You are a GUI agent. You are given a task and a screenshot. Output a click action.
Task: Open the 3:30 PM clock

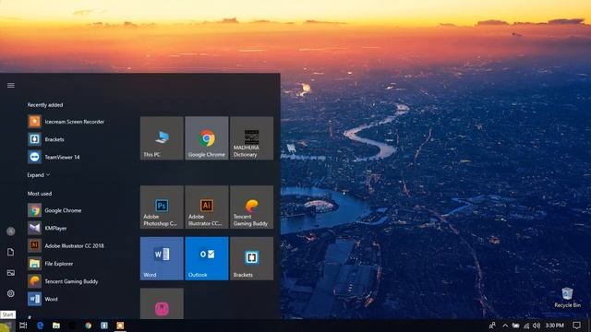click(x=554, y=326)
